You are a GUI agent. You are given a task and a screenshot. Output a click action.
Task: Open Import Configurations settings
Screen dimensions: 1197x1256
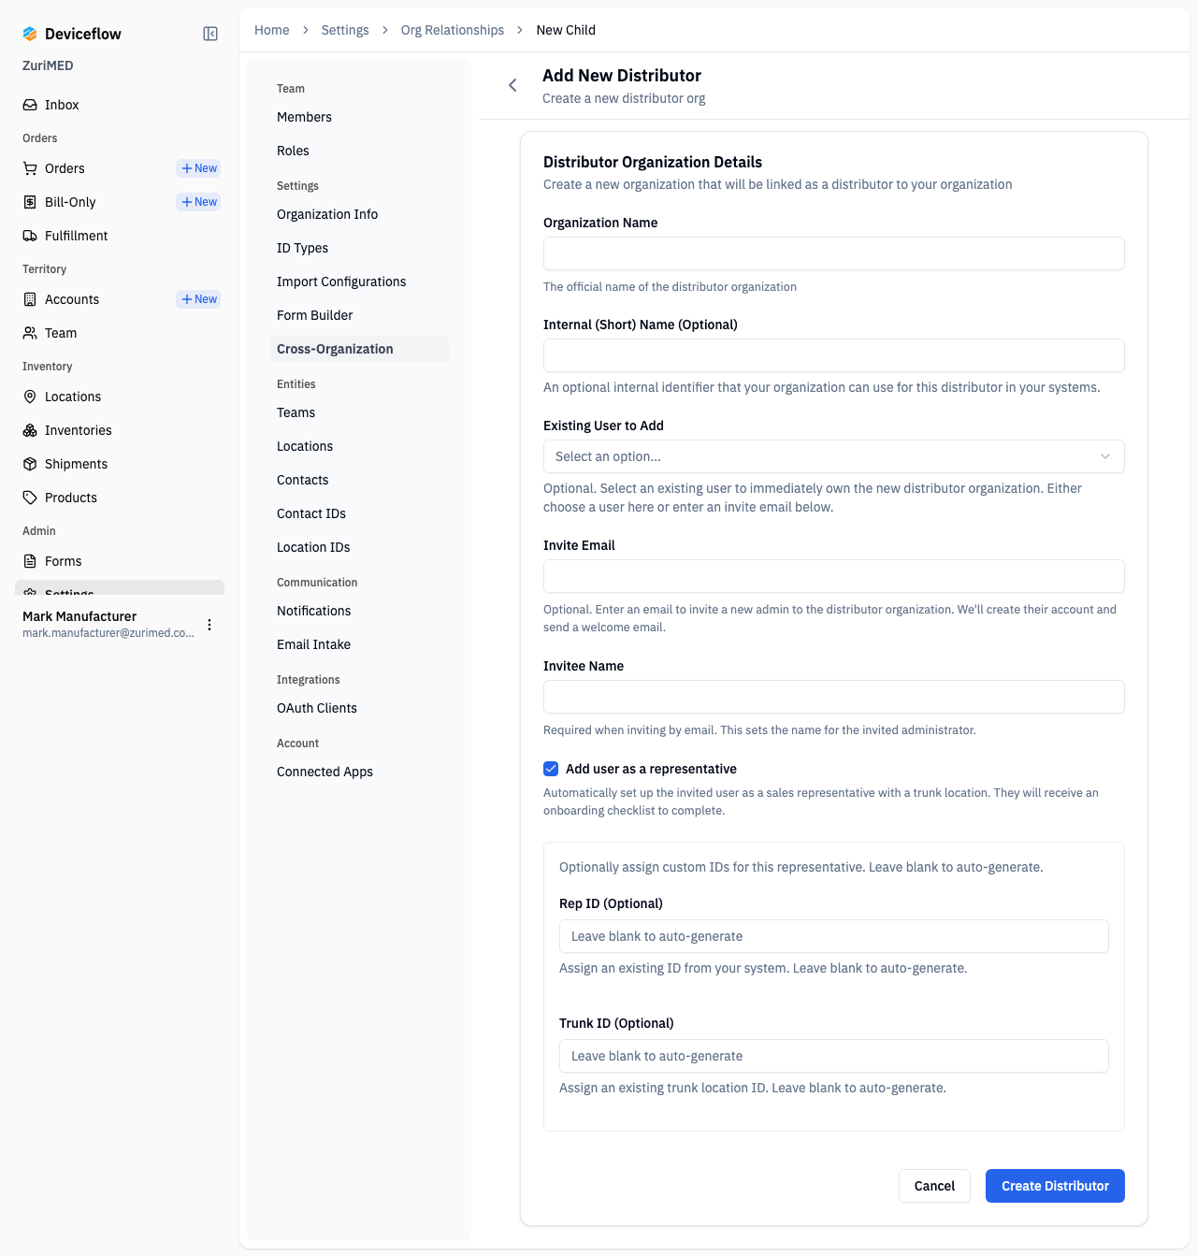pyautogui.click(x=359, y=282)
